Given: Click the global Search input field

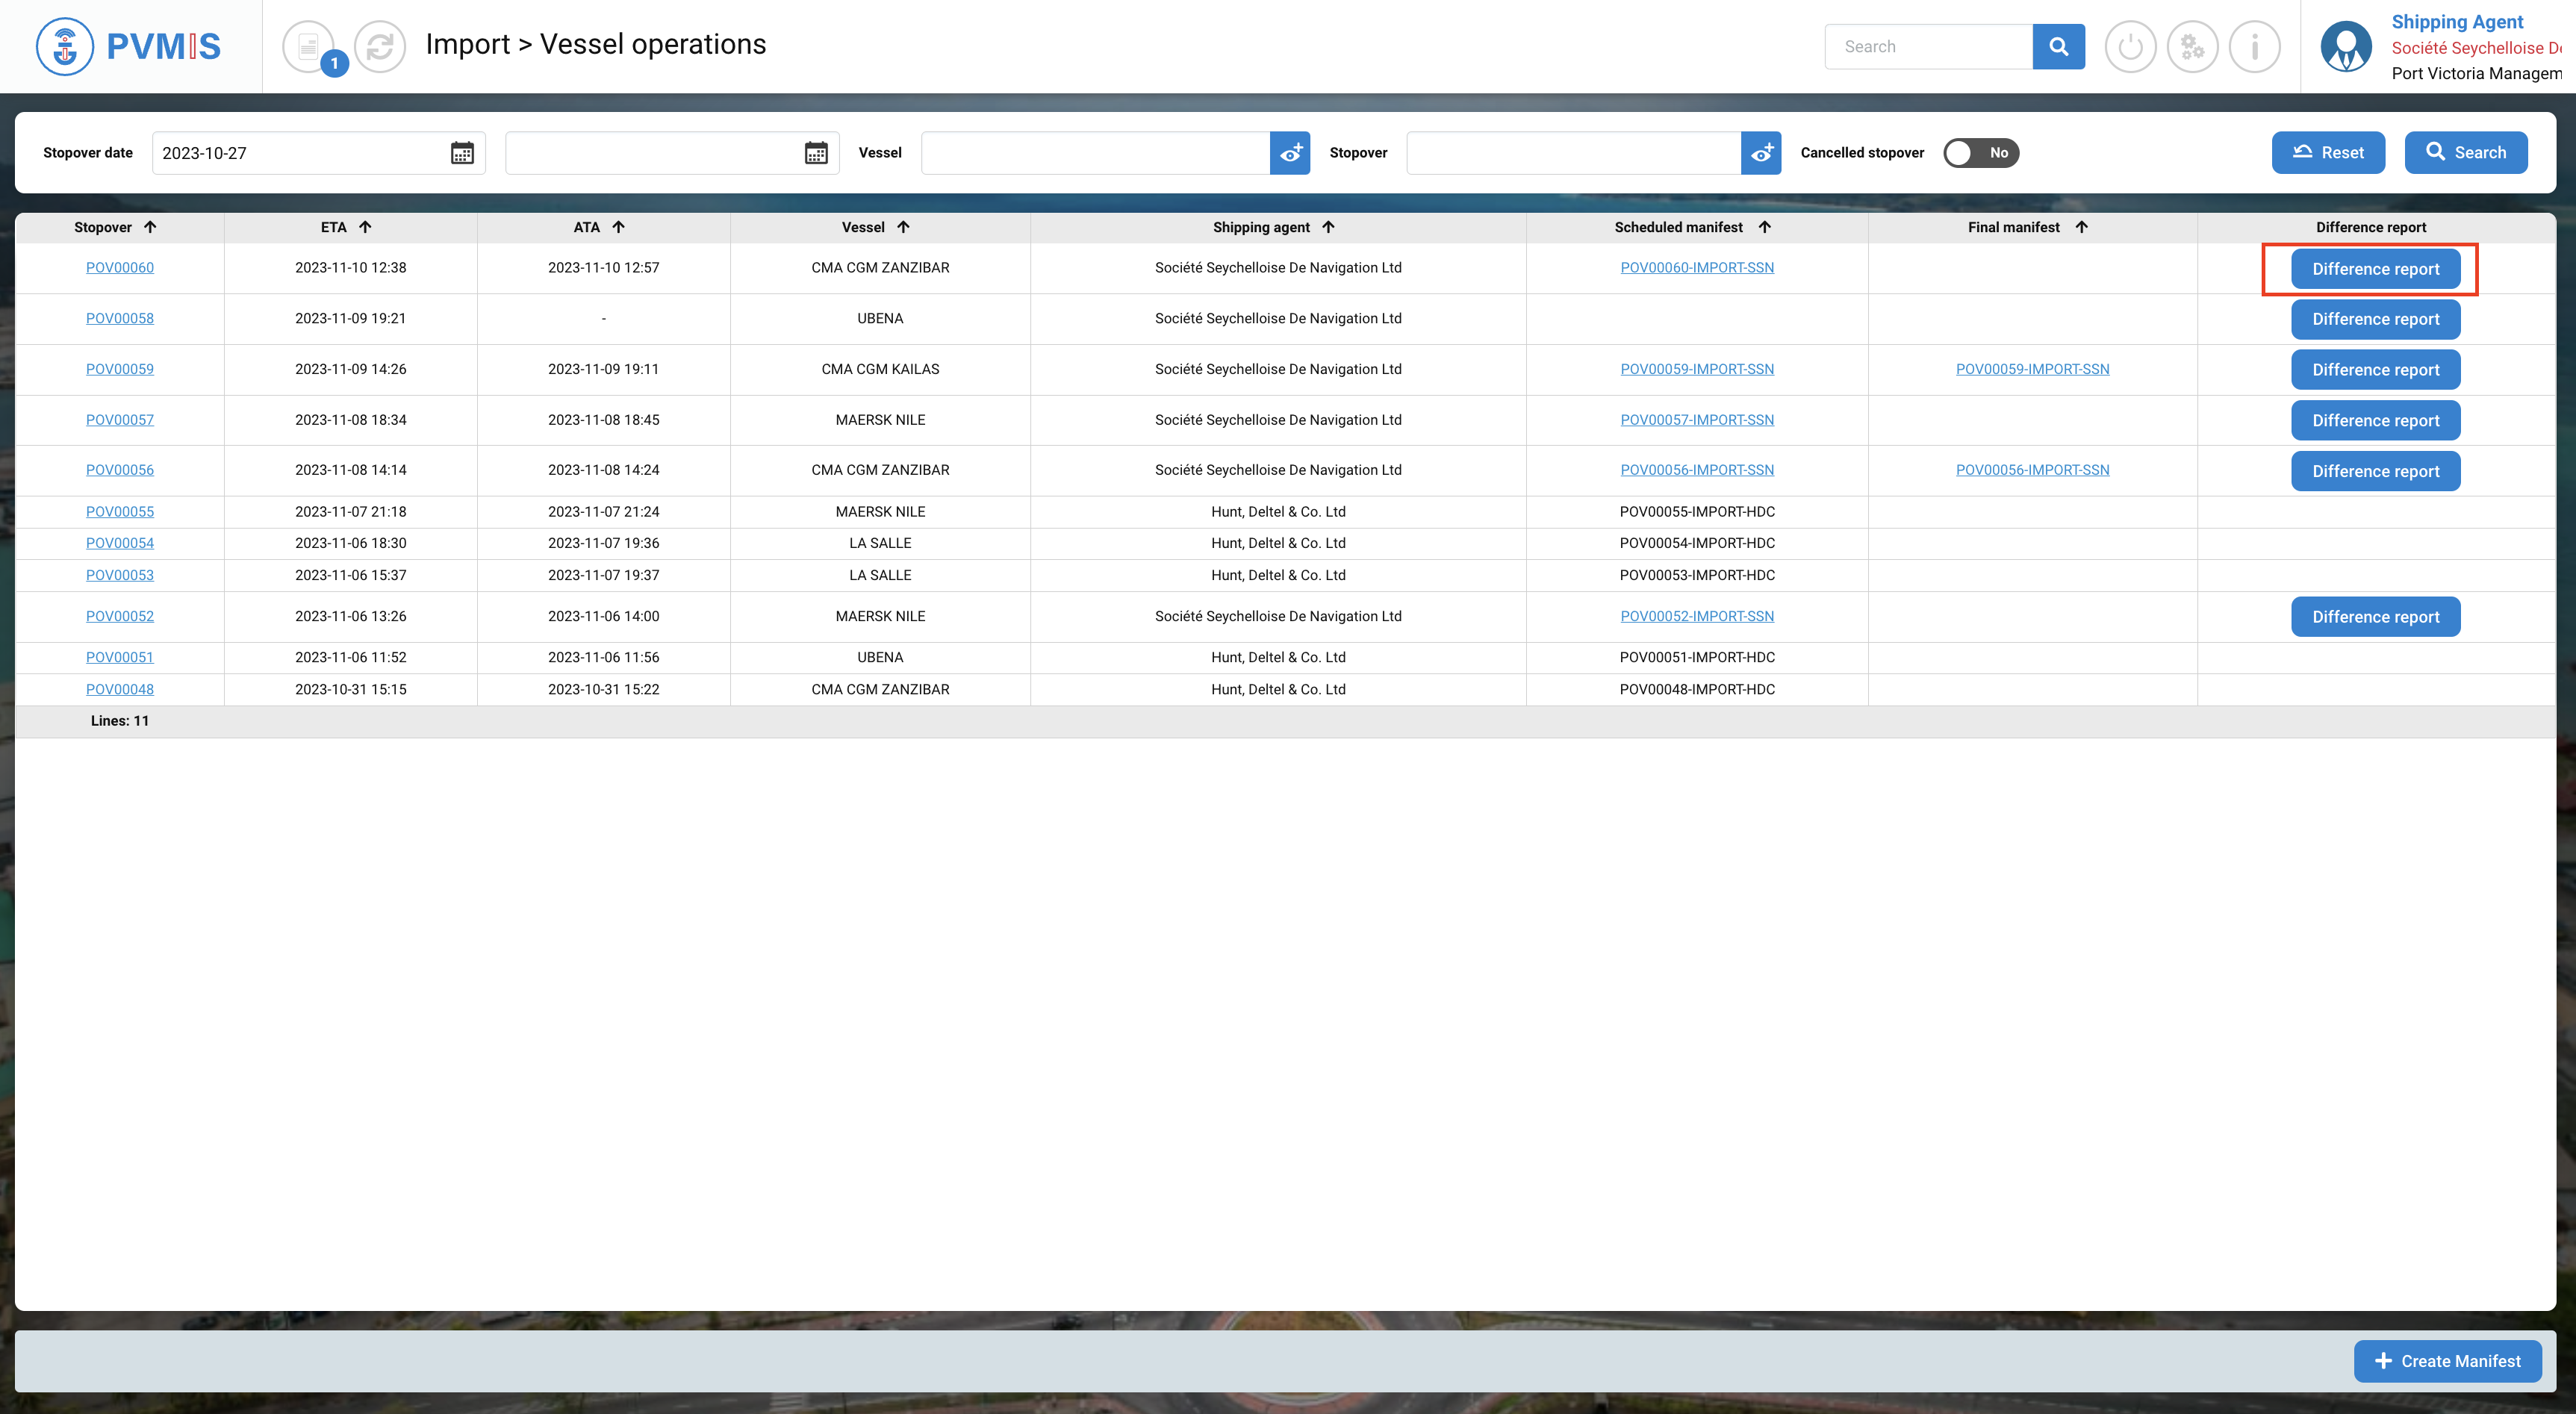Looking at the screenshot, I should point(1928,46).
